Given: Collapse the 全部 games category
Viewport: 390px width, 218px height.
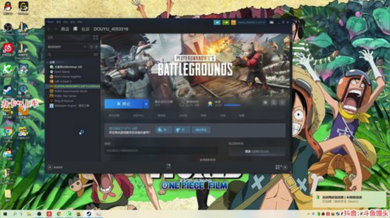Looking at the screenshot, I should [48, 62].
